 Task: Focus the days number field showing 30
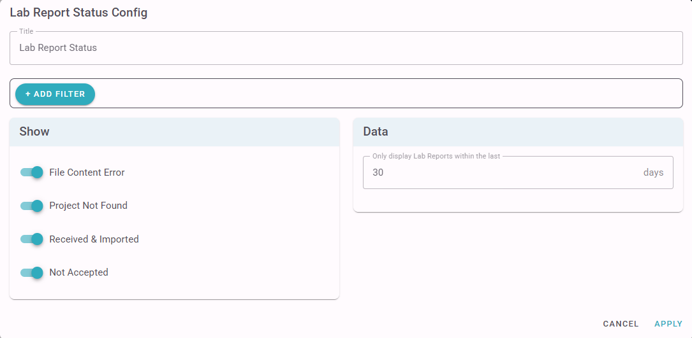[x=497, y=173]
